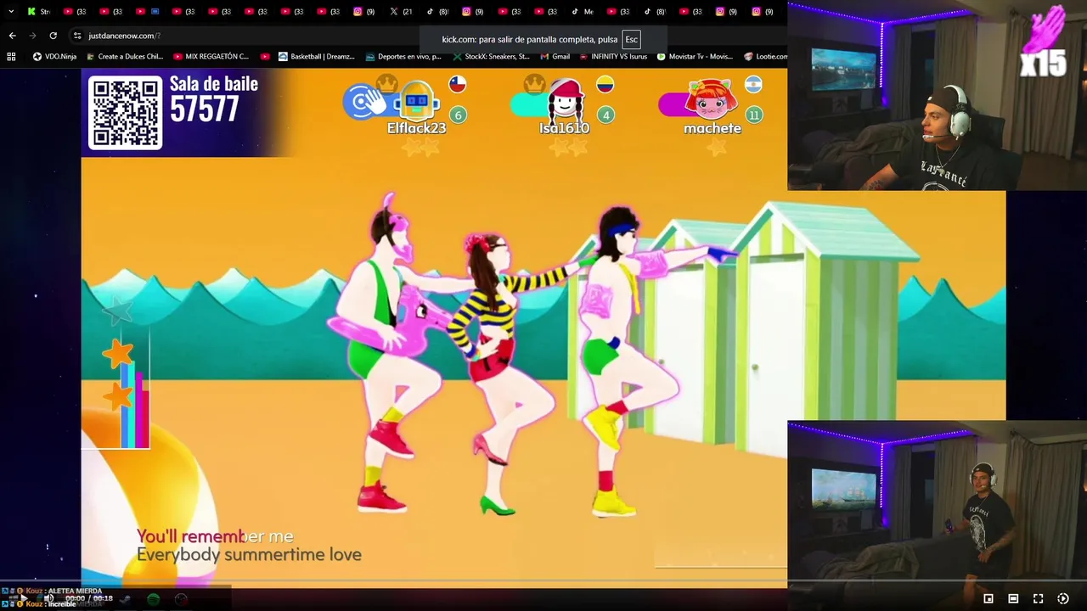The height and width of the screenshot is (611, 1087).
Task: Toggle picture-in-picture mini player
Action: [x=988, y=598]
